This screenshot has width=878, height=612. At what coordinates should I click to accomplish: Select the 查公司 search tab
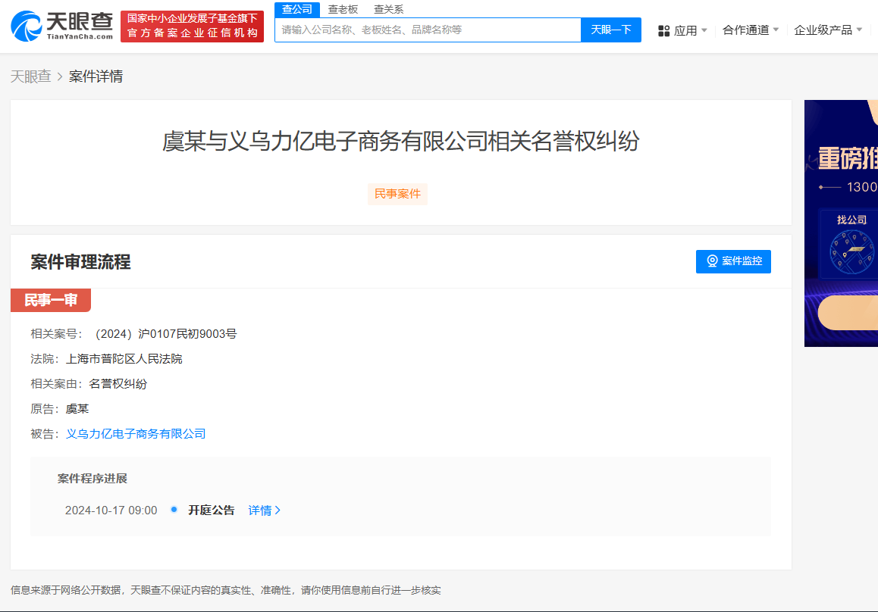[296, 10]
